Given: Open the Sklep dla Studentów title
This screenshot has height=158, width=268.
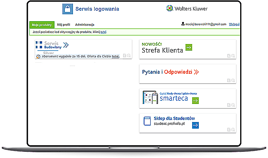Looking at the screenshot, I should point(174,118).
